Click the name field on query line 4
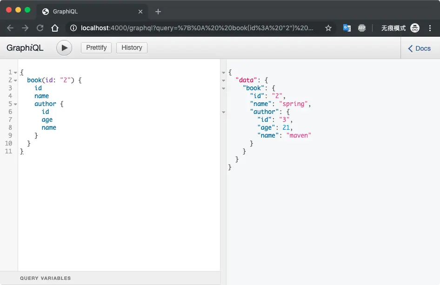440x285 pixels. click(41, 96)
